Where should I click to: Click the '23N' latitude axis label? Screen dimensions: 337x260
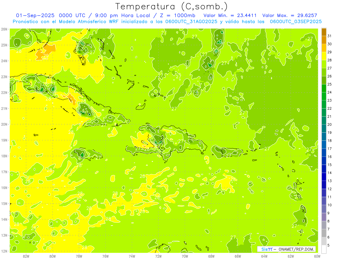point(4,77)
